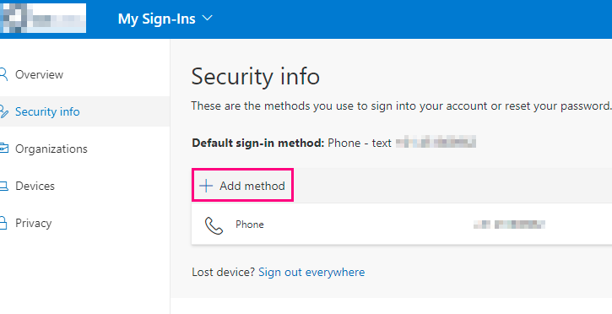Click the blurred phone number in Phone row
Screen dimensions: 612x314
509,225
